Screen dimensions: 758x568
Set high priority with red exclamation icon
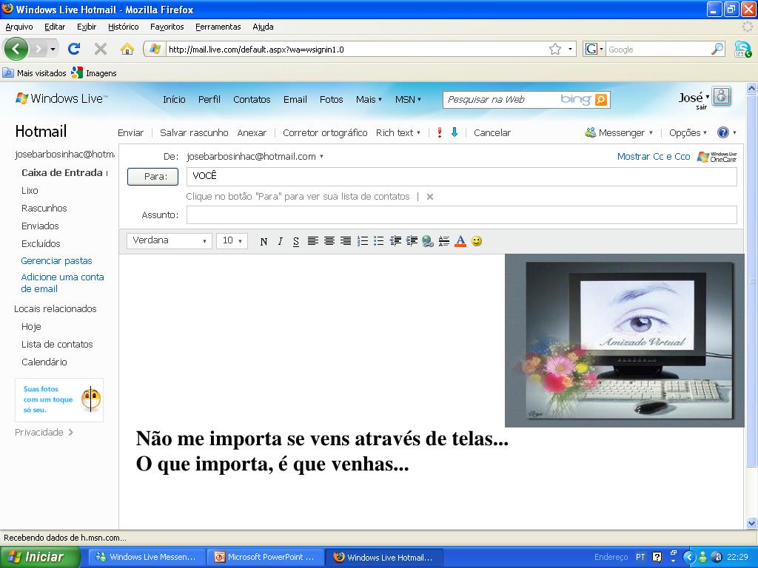click(440, 132)
